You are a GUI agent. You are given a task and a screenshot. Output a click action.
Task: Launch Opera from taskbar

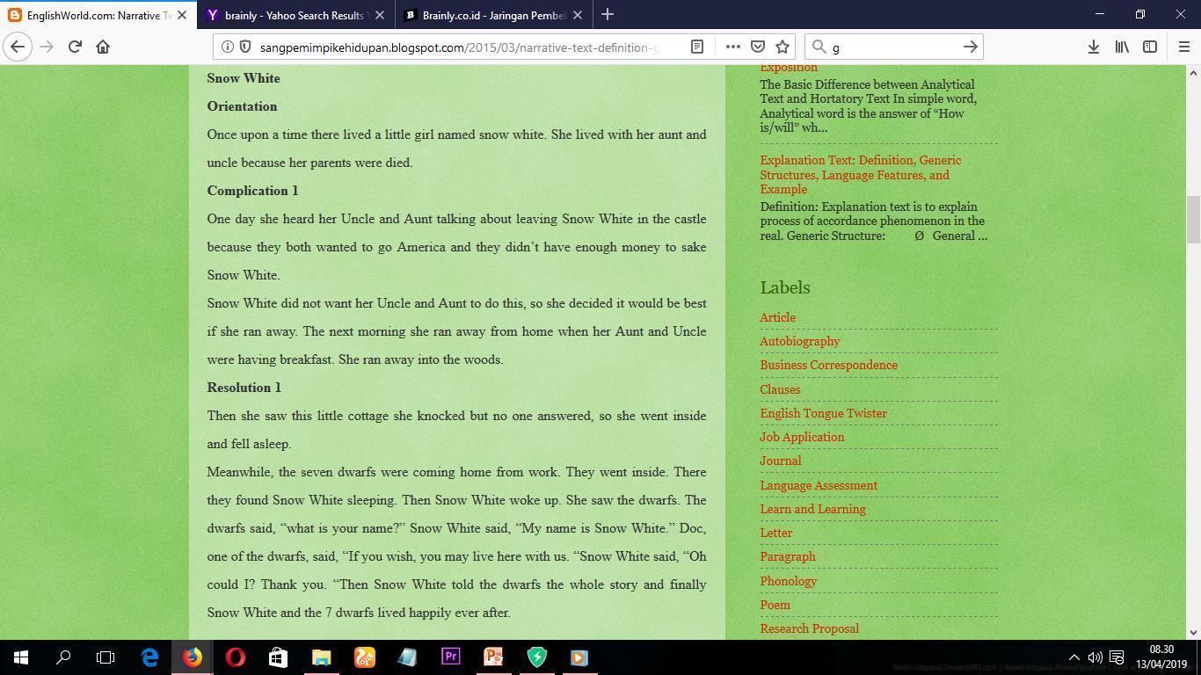pyautogui.click(x=236, y=657)
